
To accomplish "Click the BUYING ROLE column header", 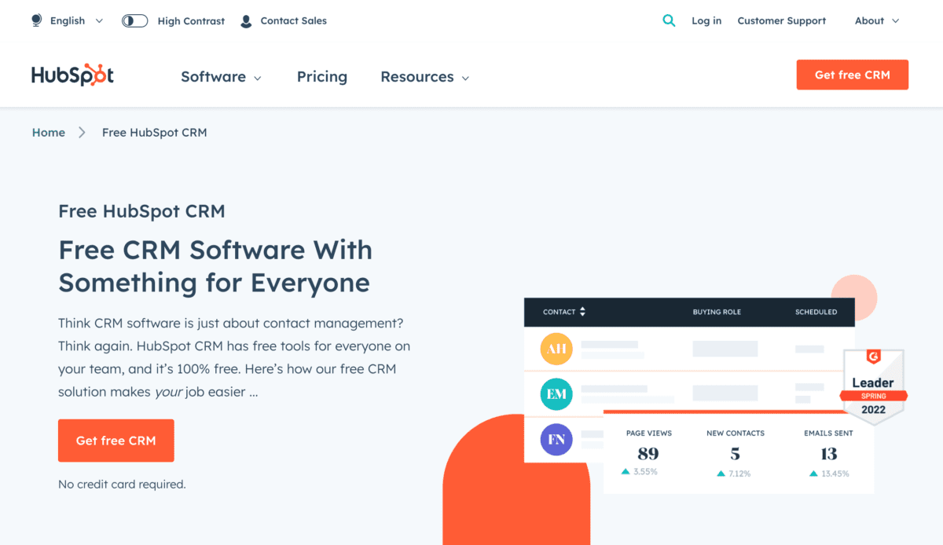I will pyautogui.click(x=717, y=312).
